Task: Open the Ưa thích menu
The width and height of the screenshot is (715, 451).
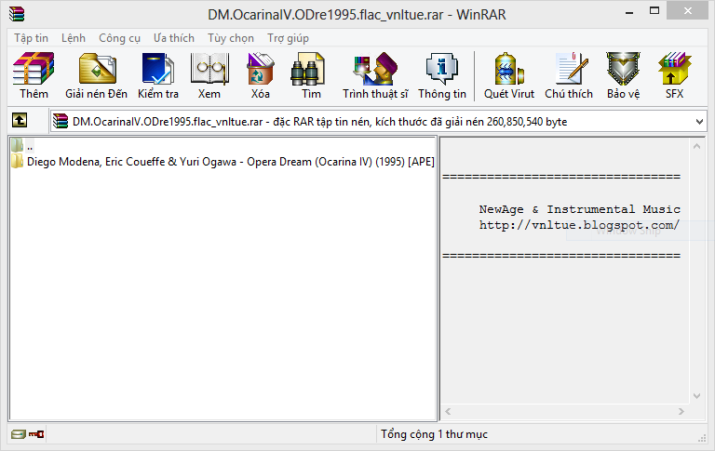Action: pyautogui.click(x=174, y=38)
